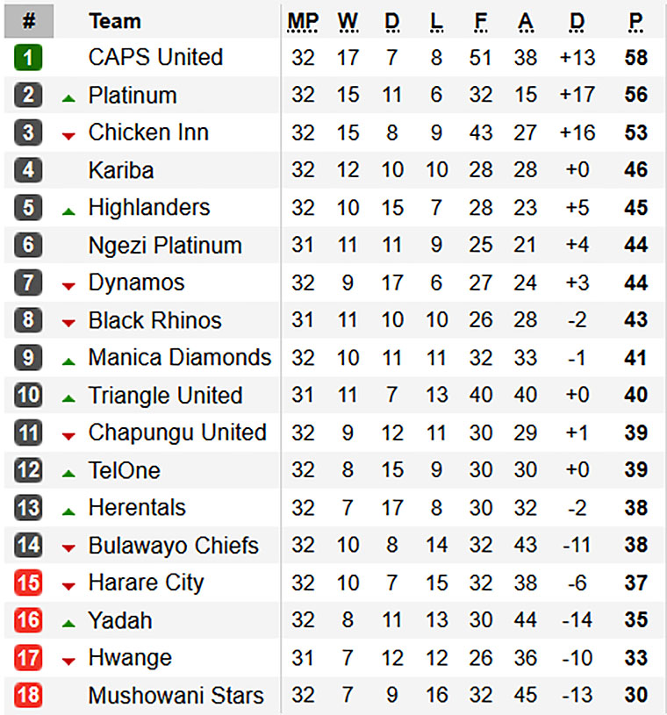The image size is (667, 715).
Task: Click the # rank column header
Action: (29, 21)
